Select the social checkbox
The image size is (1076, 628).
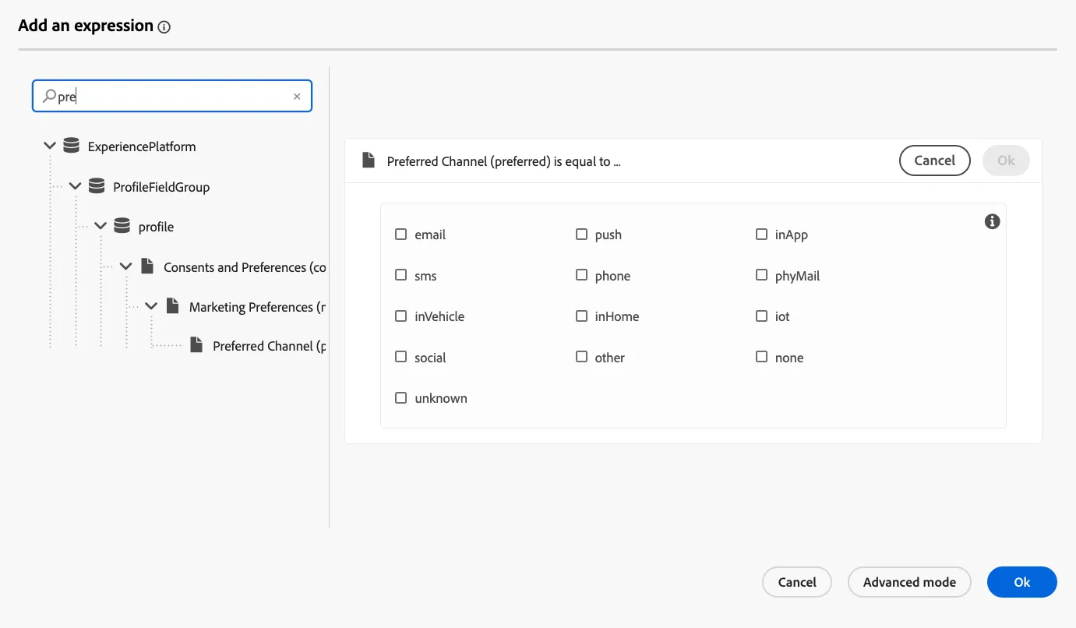[x=401, y=357]
